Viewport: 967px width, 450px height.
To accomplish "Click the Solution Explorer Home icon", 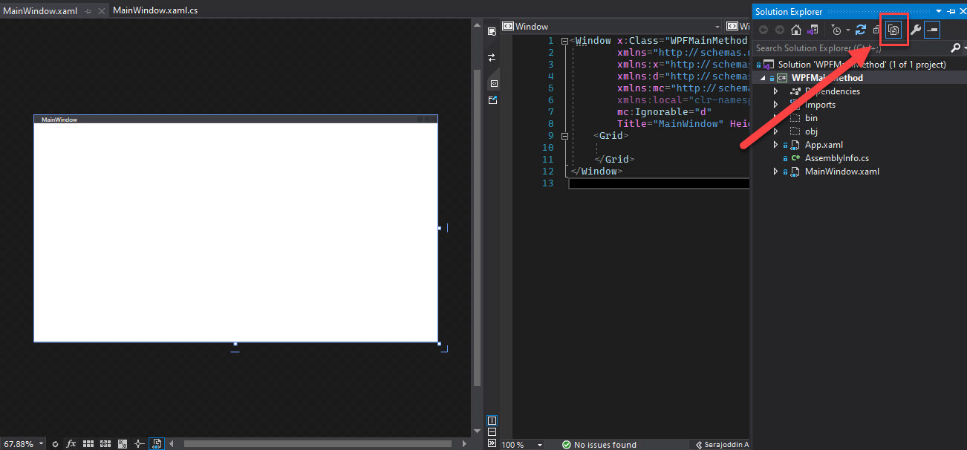I will coord(796,30).
